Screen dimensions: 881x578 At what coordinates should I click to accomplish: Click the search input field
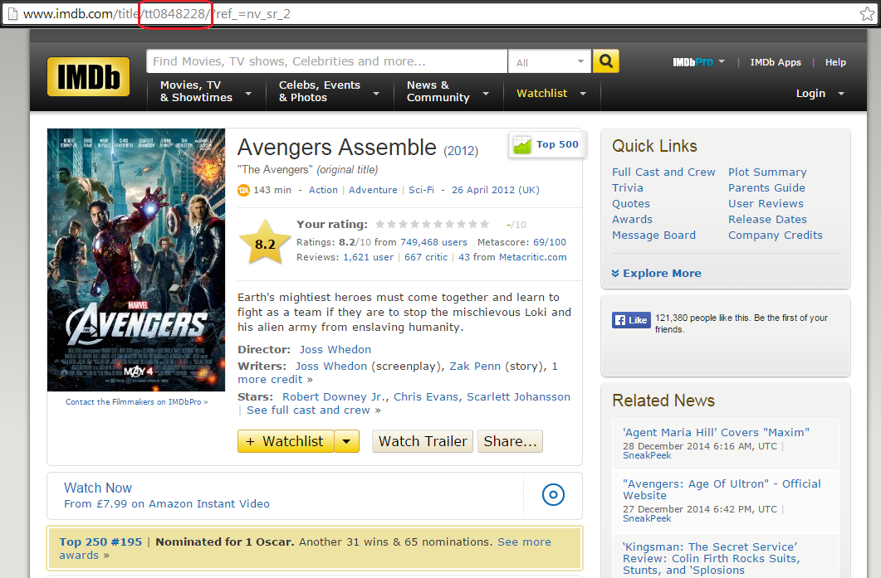point(326,61)
